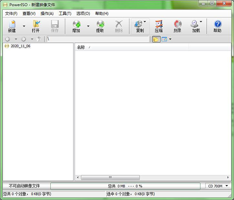Viewport: 234px width, 200px height.
Task: Open the dropdown arrow beside 新建
Action: click(x=24, y=26)
